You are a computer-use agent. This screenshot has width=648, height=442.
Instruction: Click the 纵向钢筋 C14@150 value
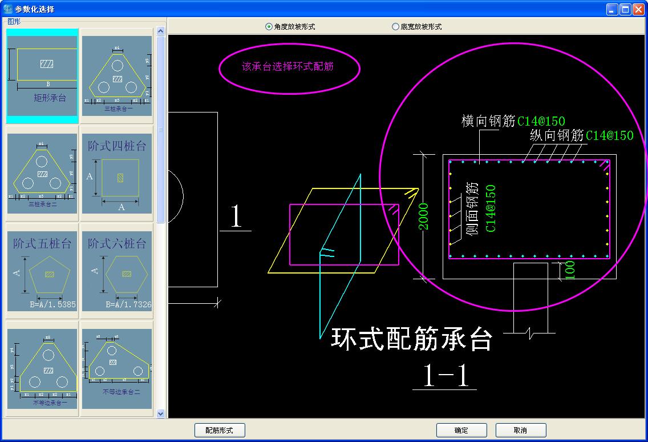pyautogui.click(x=610, y=135)
